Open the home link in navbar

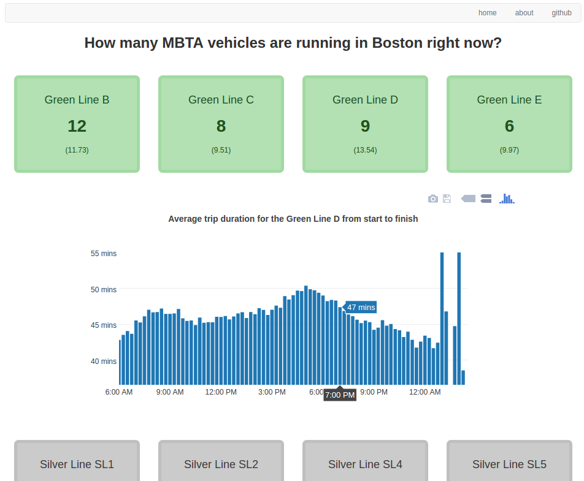tap(487, 13)
